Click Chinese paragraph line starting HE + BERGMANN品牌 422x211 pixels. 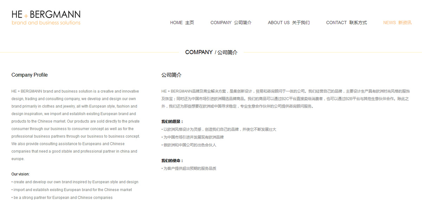coord(286,91)
